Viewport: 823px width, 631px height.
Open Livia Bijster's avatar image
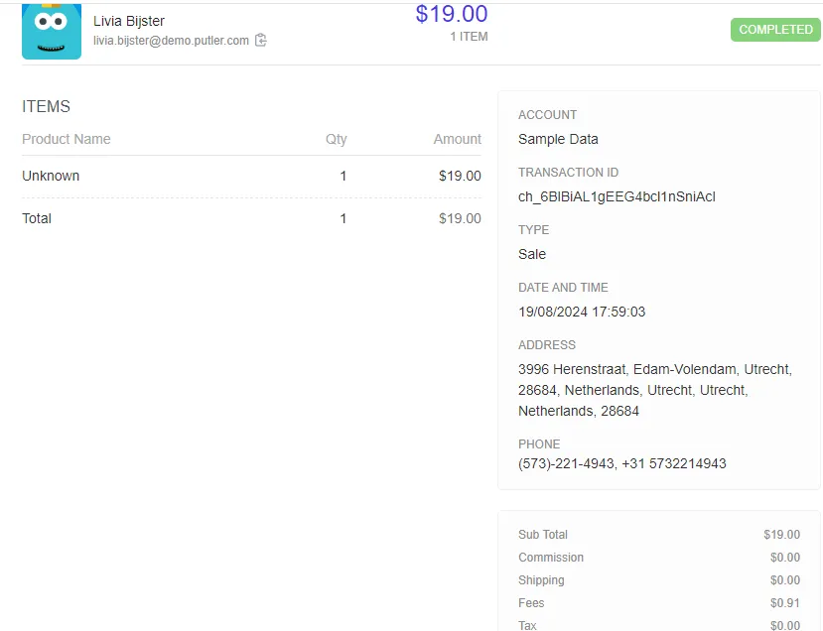[52, 31]
